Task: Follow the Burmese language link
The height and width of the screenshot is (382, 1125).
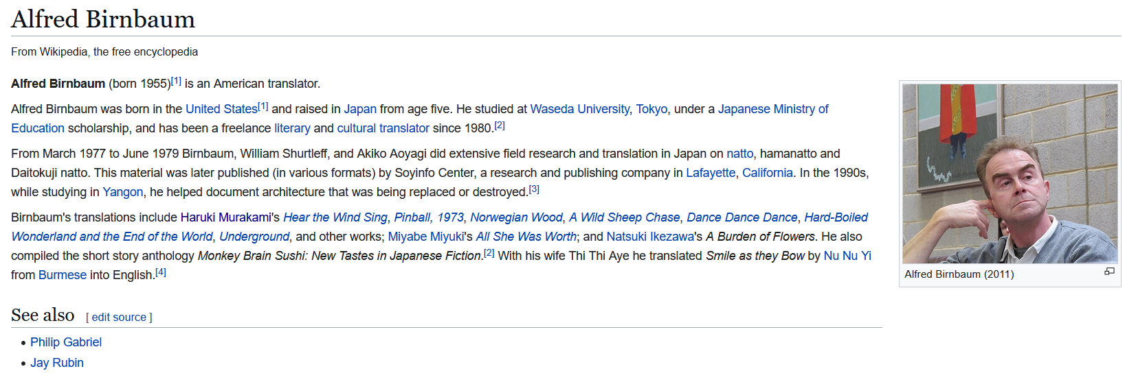Action: coord(63,275)
